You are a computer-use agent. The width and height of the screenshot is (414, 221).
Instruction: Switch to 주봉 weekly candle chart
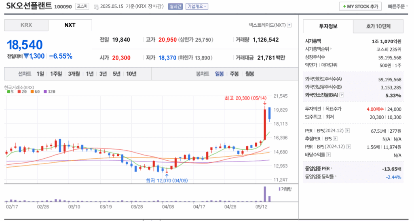234,74
